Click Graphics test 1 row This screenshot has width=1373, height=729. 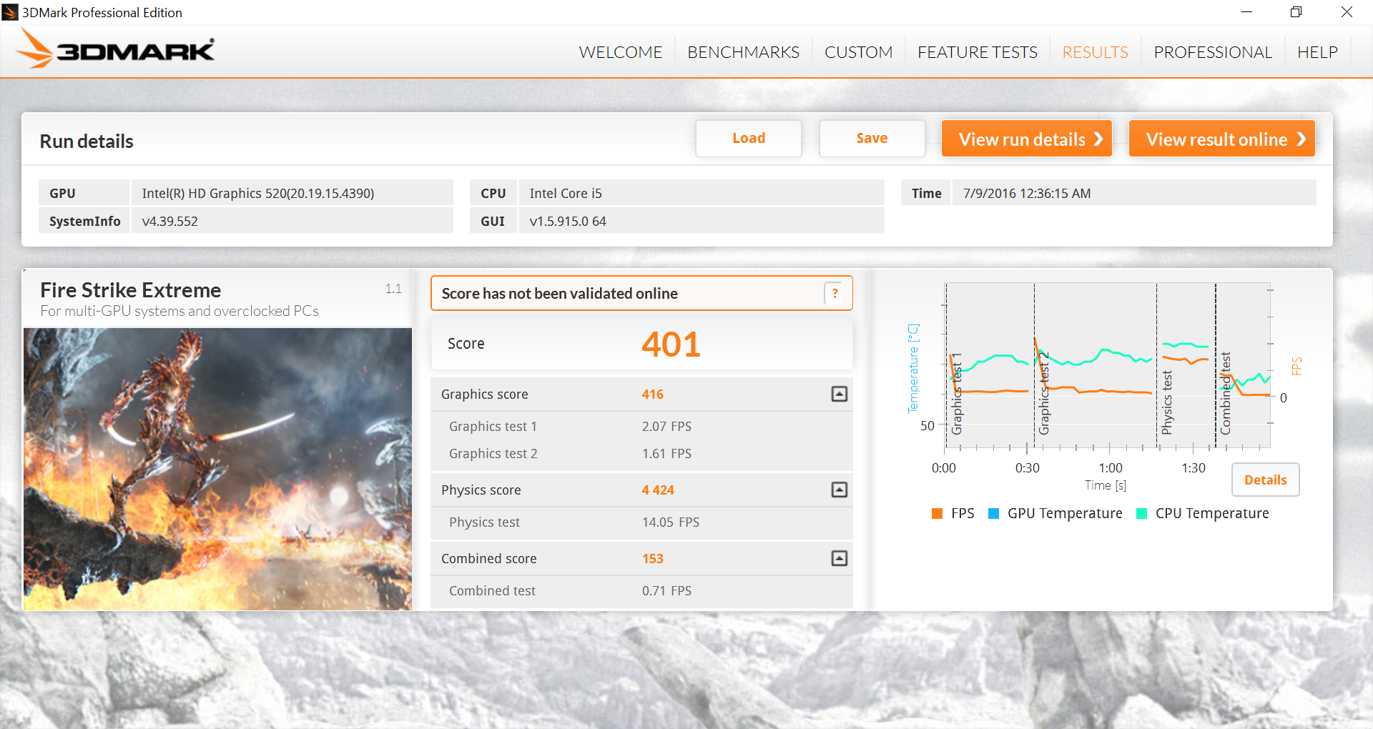641,426
